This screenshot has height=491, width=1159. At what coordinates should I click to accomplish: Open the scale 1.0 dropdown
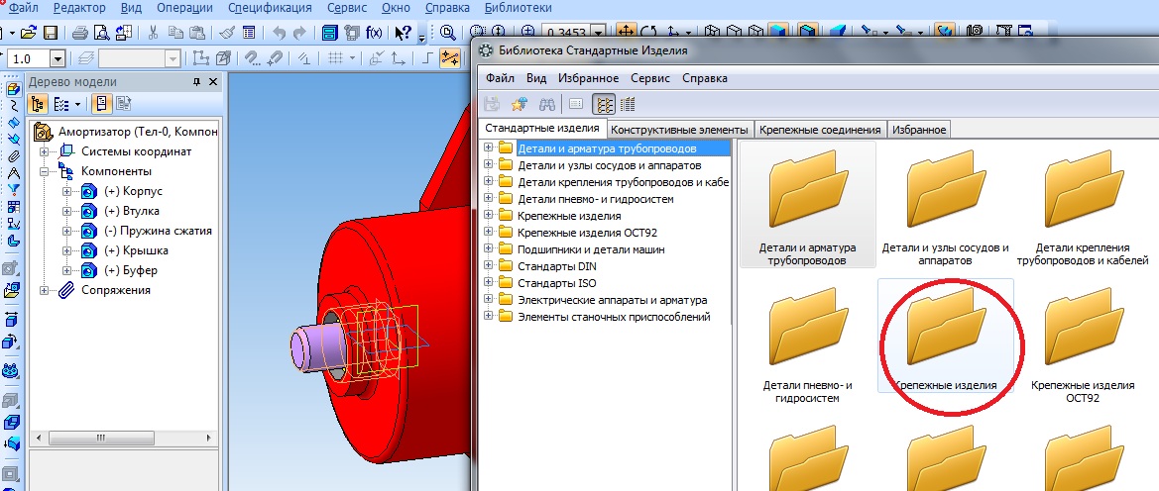pyautogui.click(x=58, y=58)
